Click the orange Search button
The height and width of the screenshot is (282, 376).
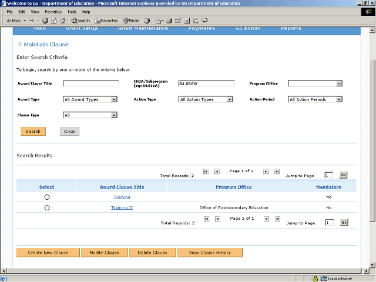(33, 132)
